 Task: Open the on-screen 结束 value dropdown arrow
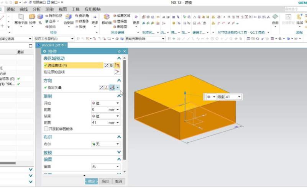coord(239,97)
